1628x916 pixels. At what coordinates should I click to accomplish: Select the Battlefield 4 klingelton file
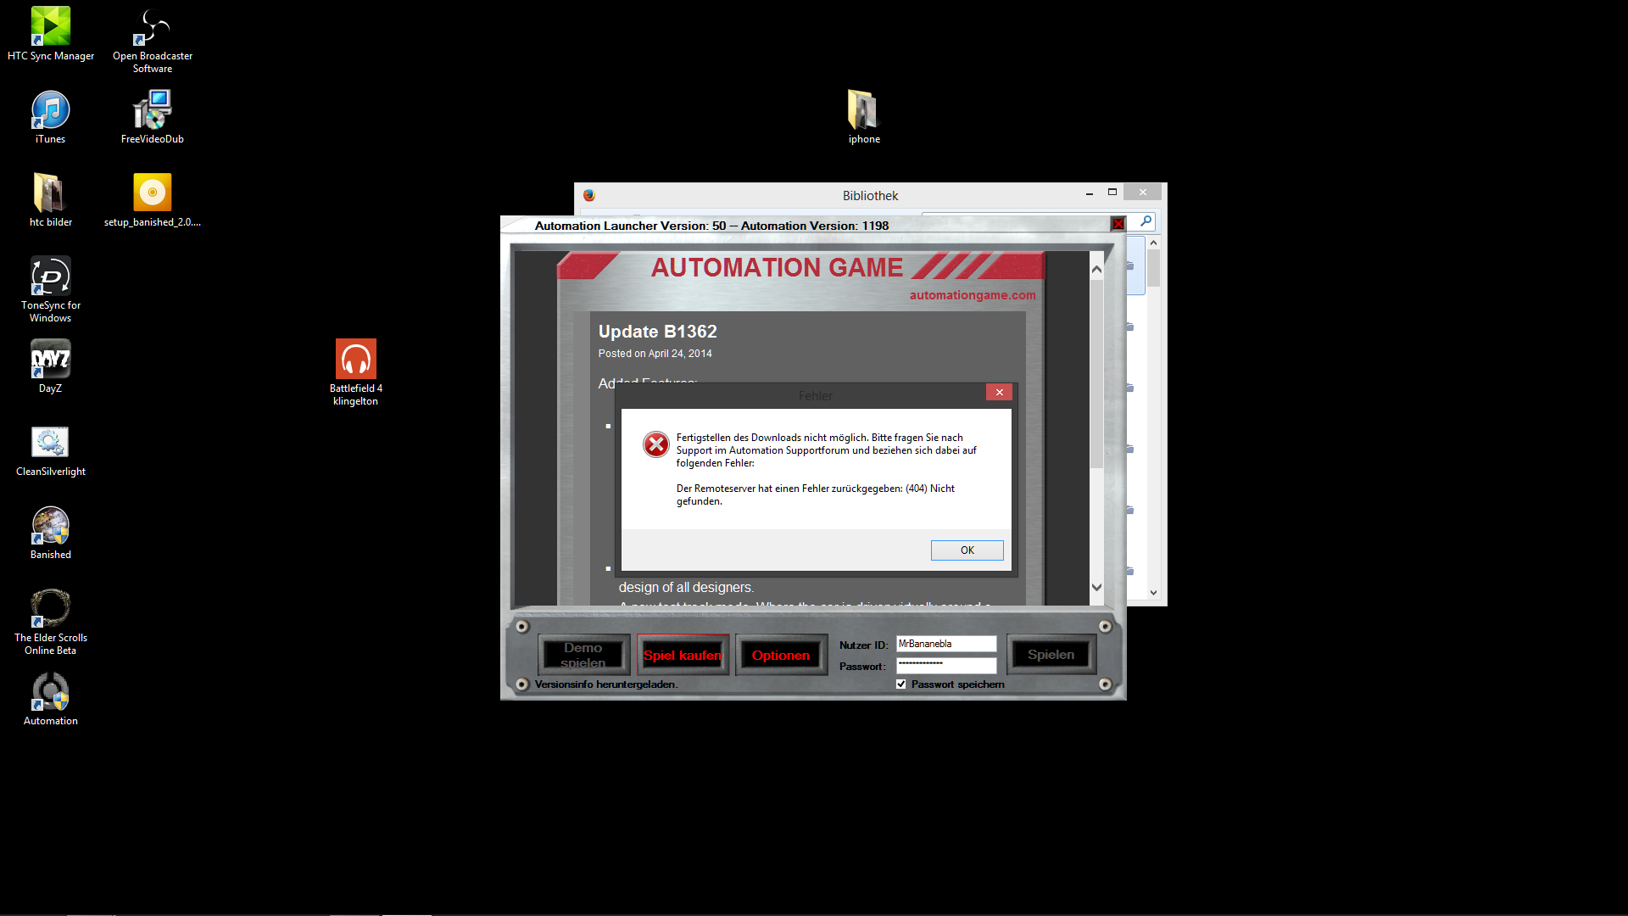coord(356,372)
